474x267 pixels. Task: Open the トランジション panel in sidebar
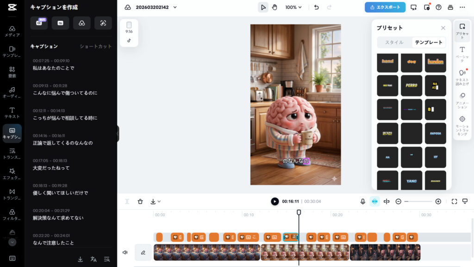click(x=12, y=194)
